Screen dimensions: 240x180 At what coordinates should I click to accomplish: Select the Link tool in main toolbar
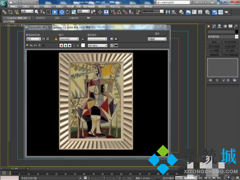pyautogui.click(x=4, y=12)
